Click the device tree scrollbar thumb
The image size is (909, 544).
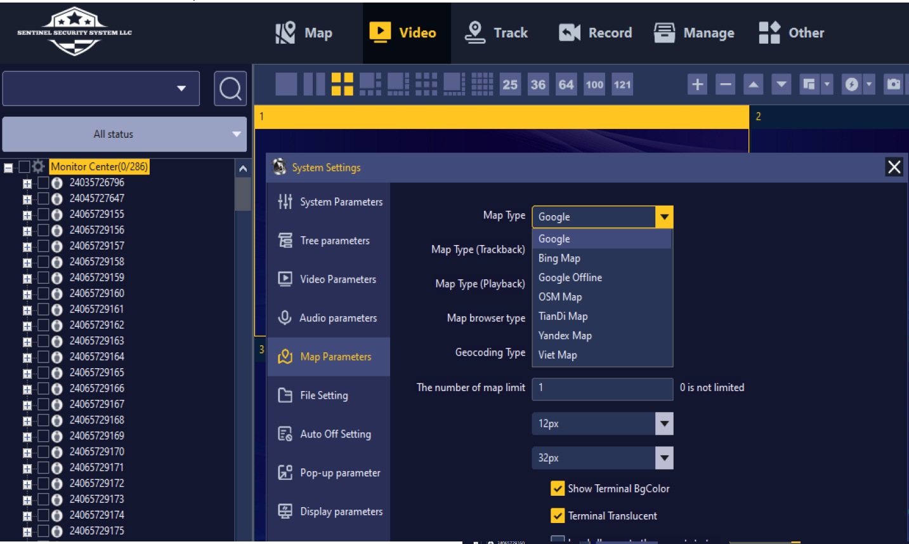pyautogui.click(x=242, y=194)
